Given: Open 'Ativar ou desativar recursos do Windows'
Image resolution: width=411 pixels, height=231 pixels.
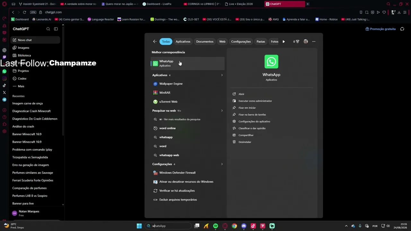Looking at the screenshot, I should [188, 182].
